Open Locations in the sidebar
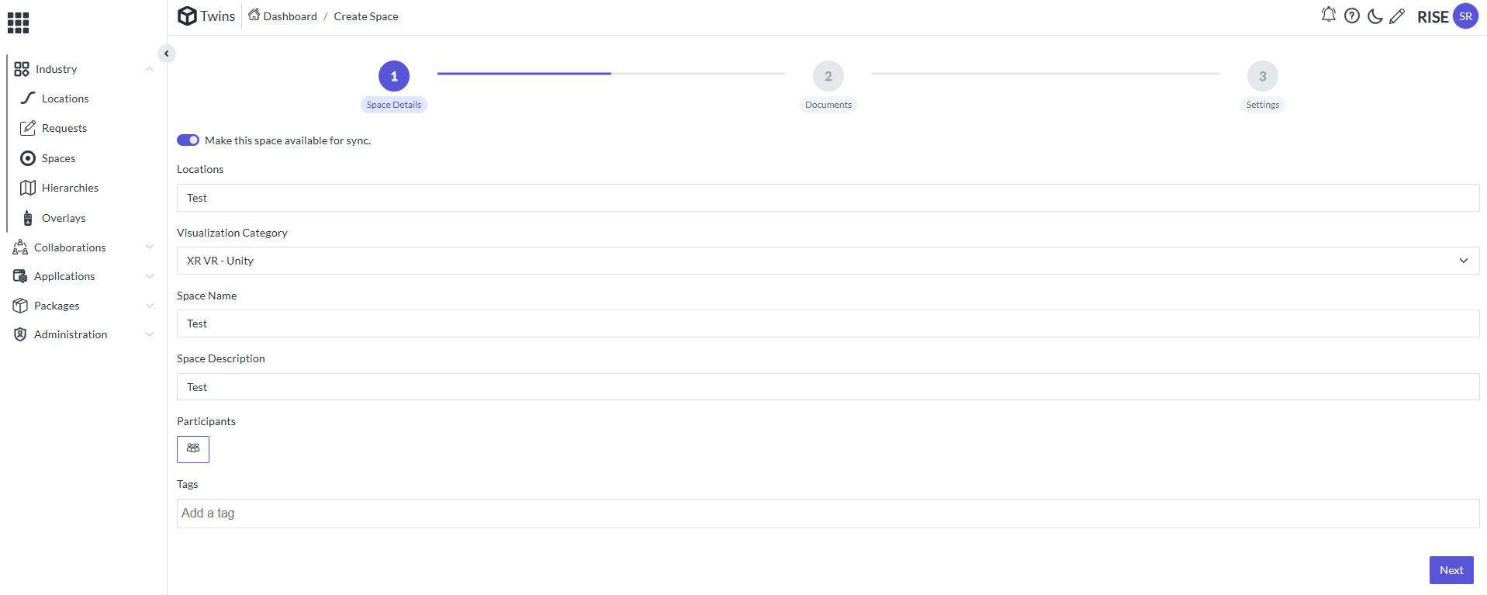The height and width of the screenshot is (595, 1487). (x=65, y=99)
